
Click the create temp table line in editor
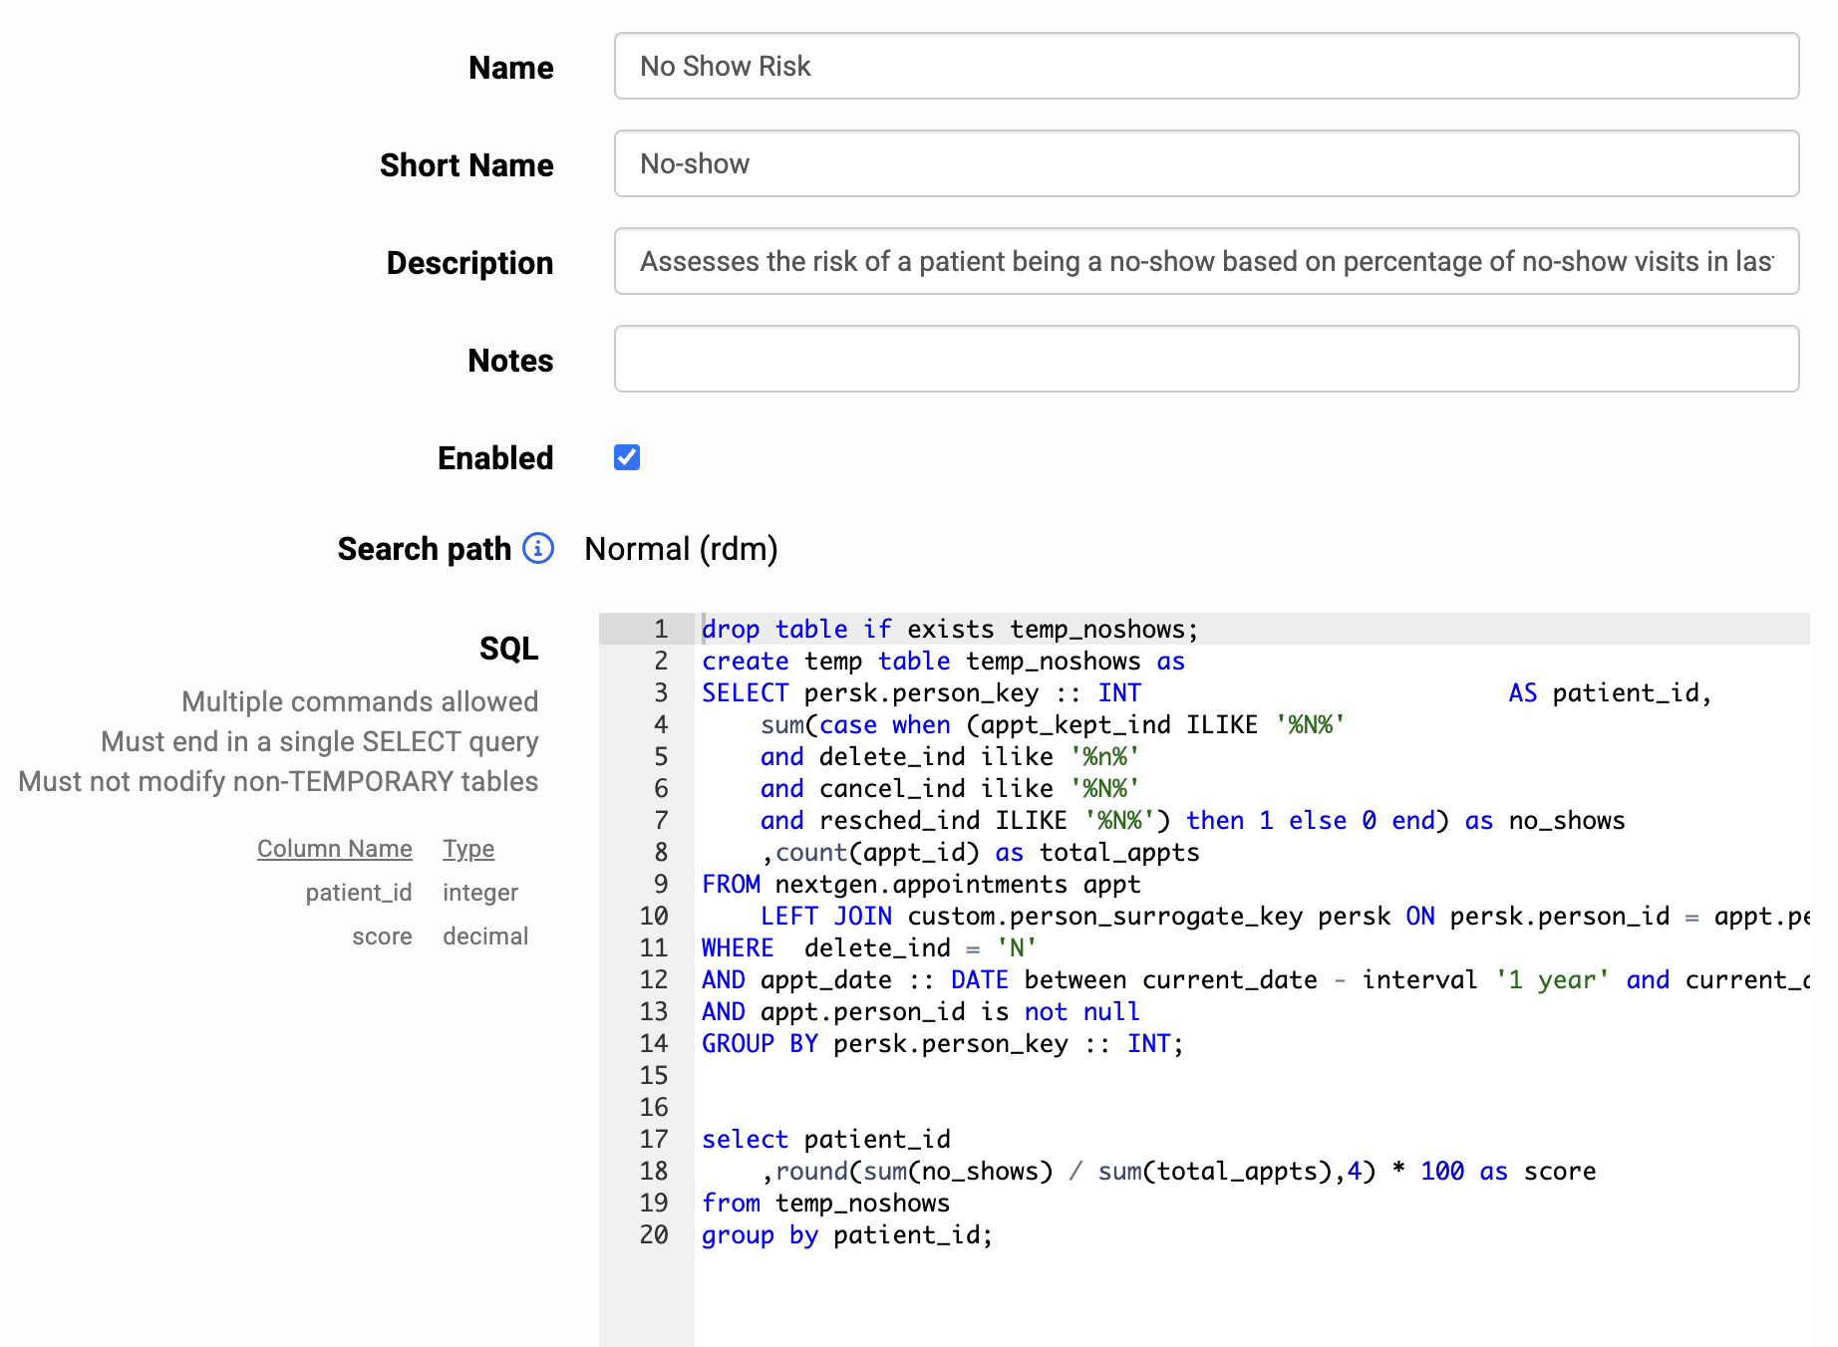click(942, 661)
